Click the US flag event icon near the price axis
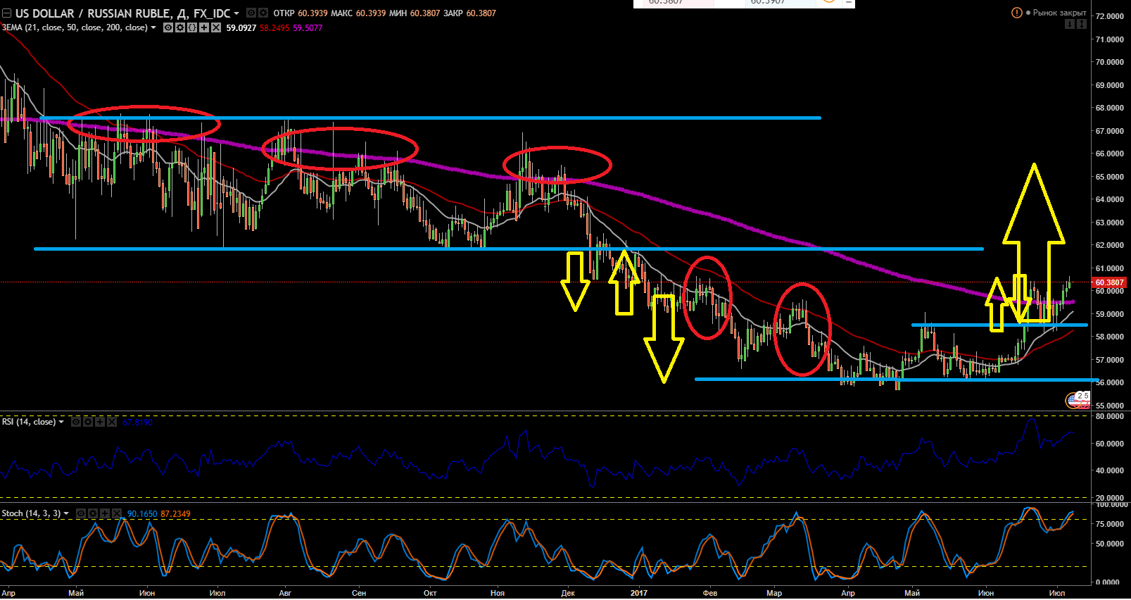Screen dimensions: 1131x600 [1073, 401]
